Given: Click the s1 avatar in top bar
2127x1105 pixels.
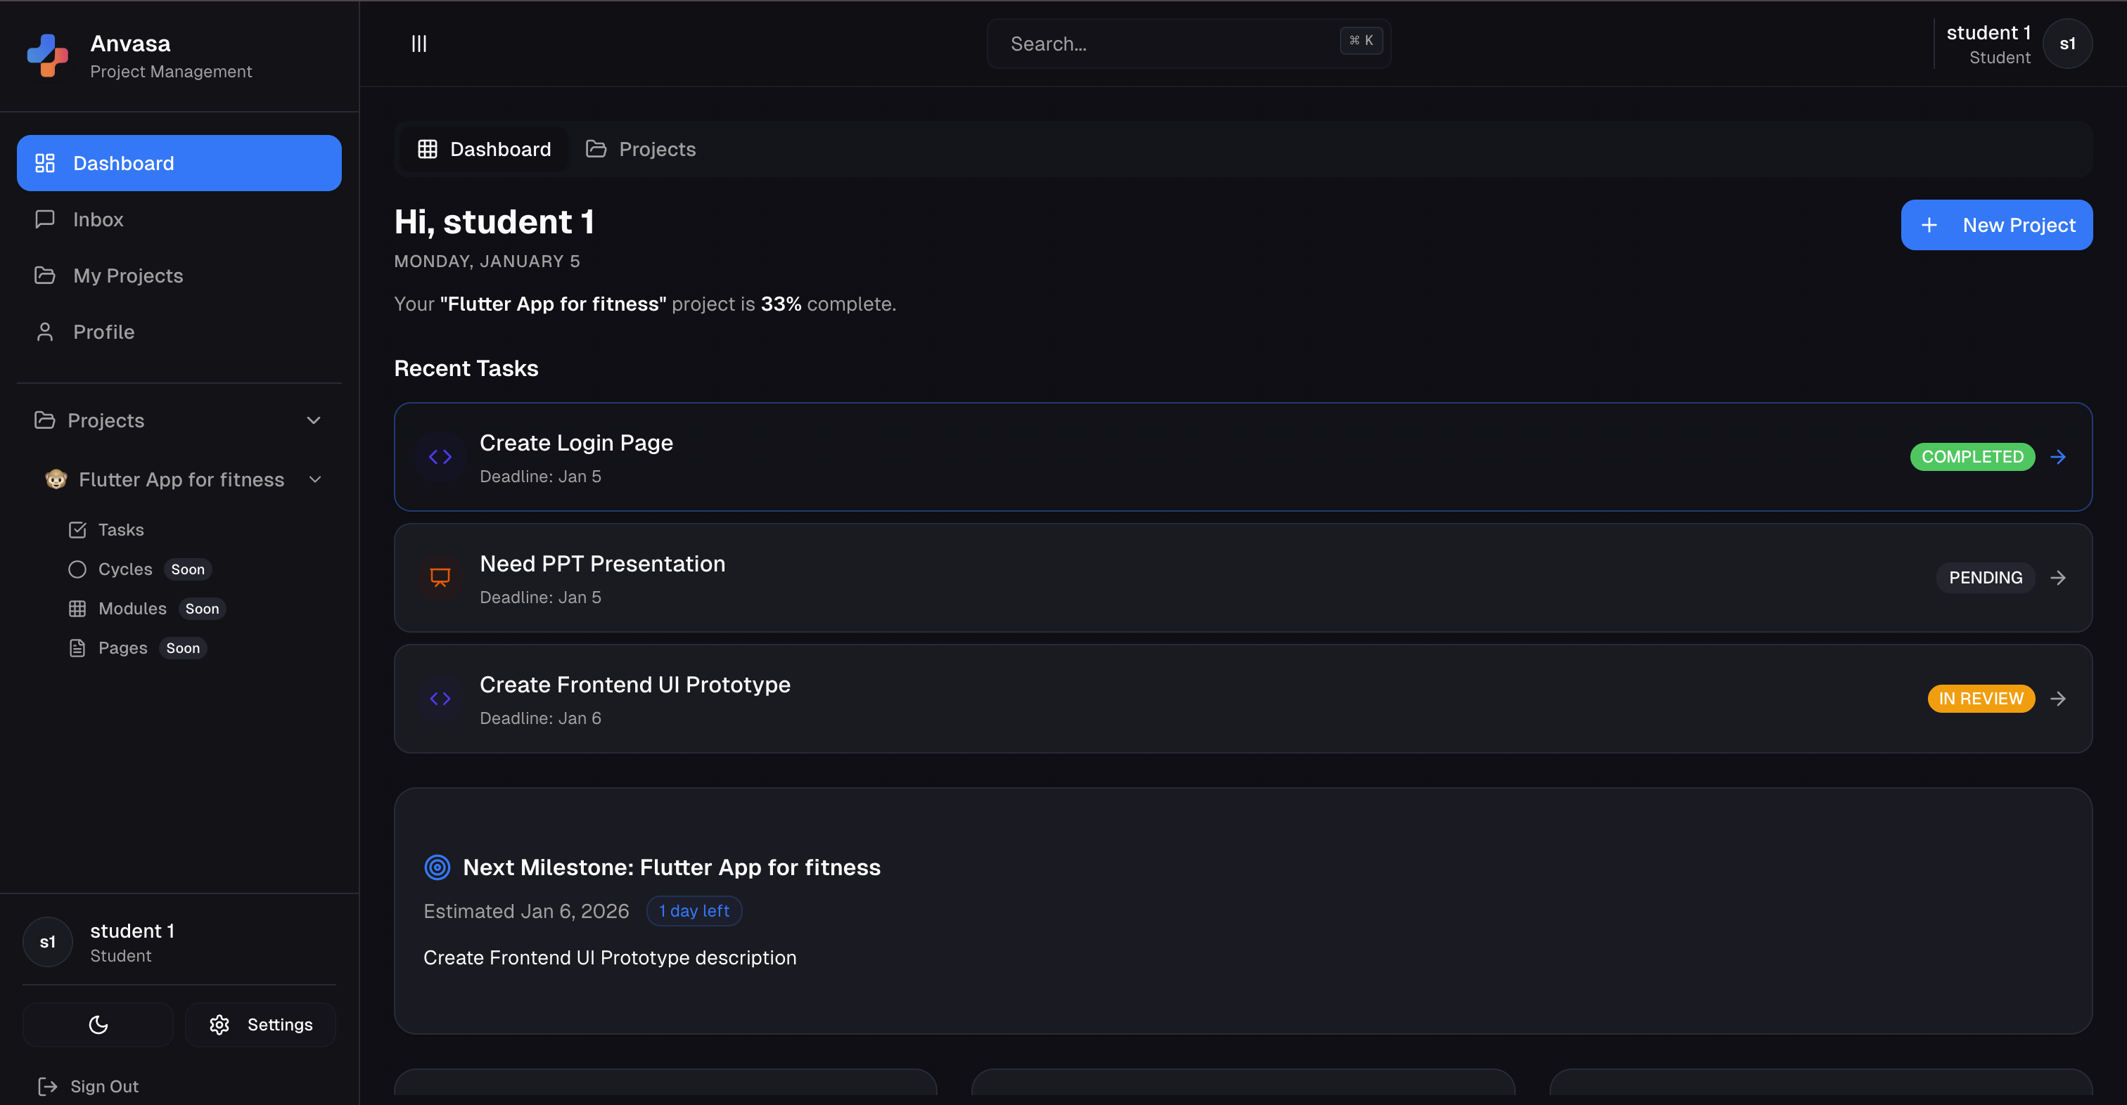Looking at the screenshot, I should (x=2067, y=44).
